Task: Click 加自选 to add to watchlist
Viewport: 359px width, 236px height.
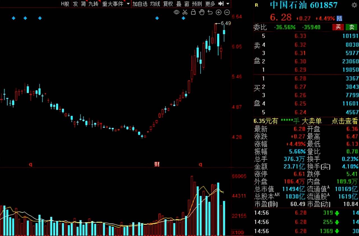Action: click(140, 4)
